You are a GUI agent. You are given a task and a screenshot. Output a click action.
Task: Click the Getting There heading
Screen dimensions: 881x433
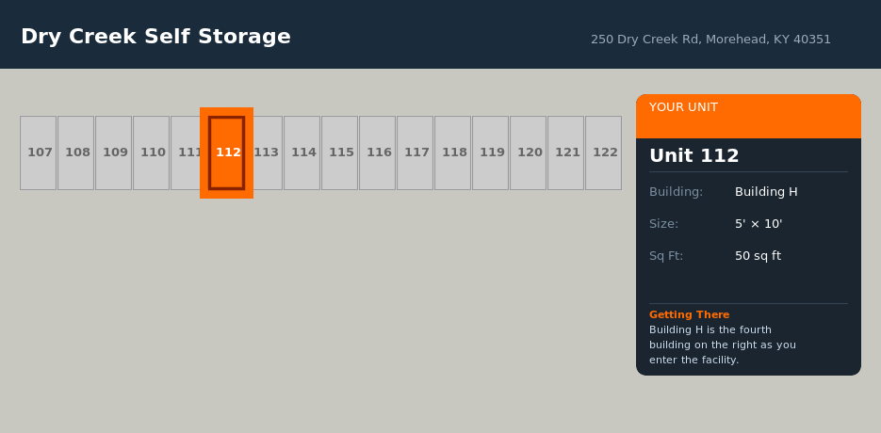[689, 314]
